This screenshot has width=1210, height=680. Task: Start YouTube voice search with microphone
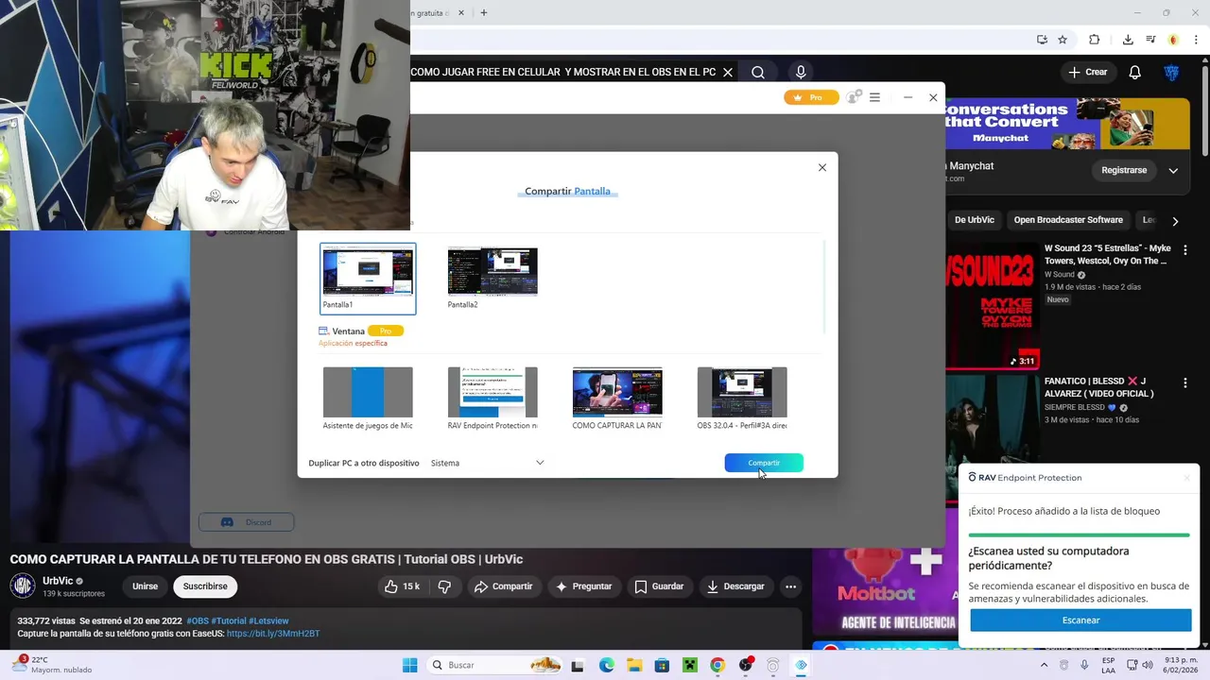[801, 72]
